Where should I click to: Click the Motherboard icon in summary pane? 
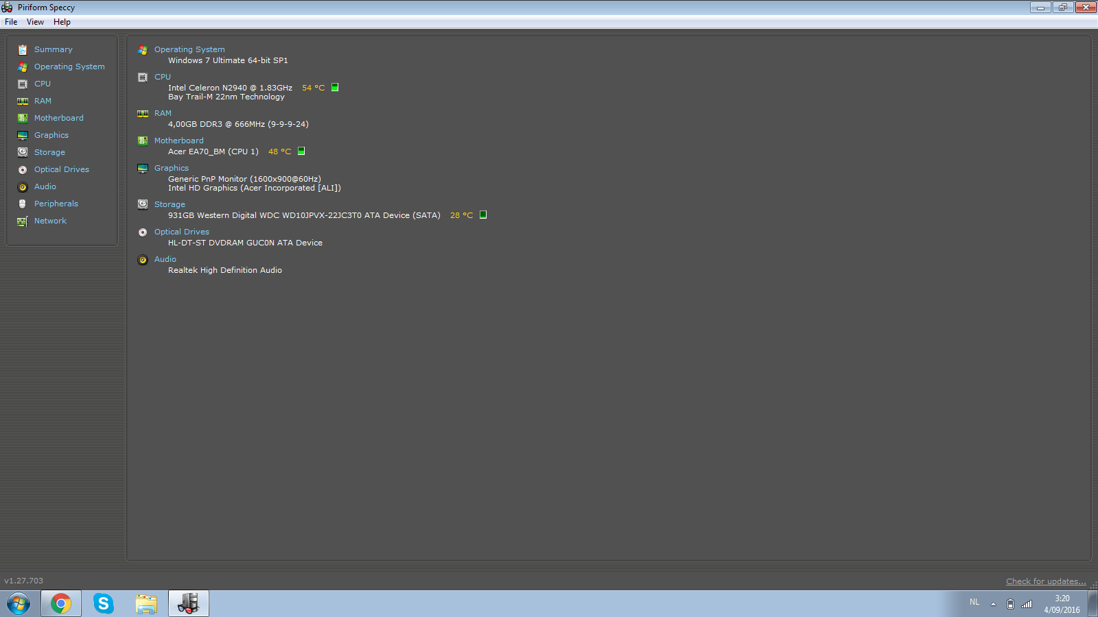(143, 141)
